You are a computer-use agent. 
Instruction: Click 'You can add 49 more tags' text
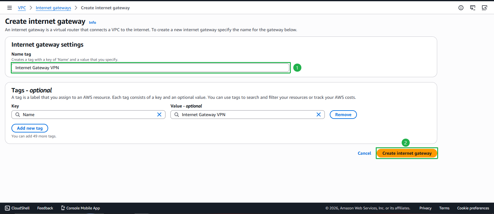point(34,136)
